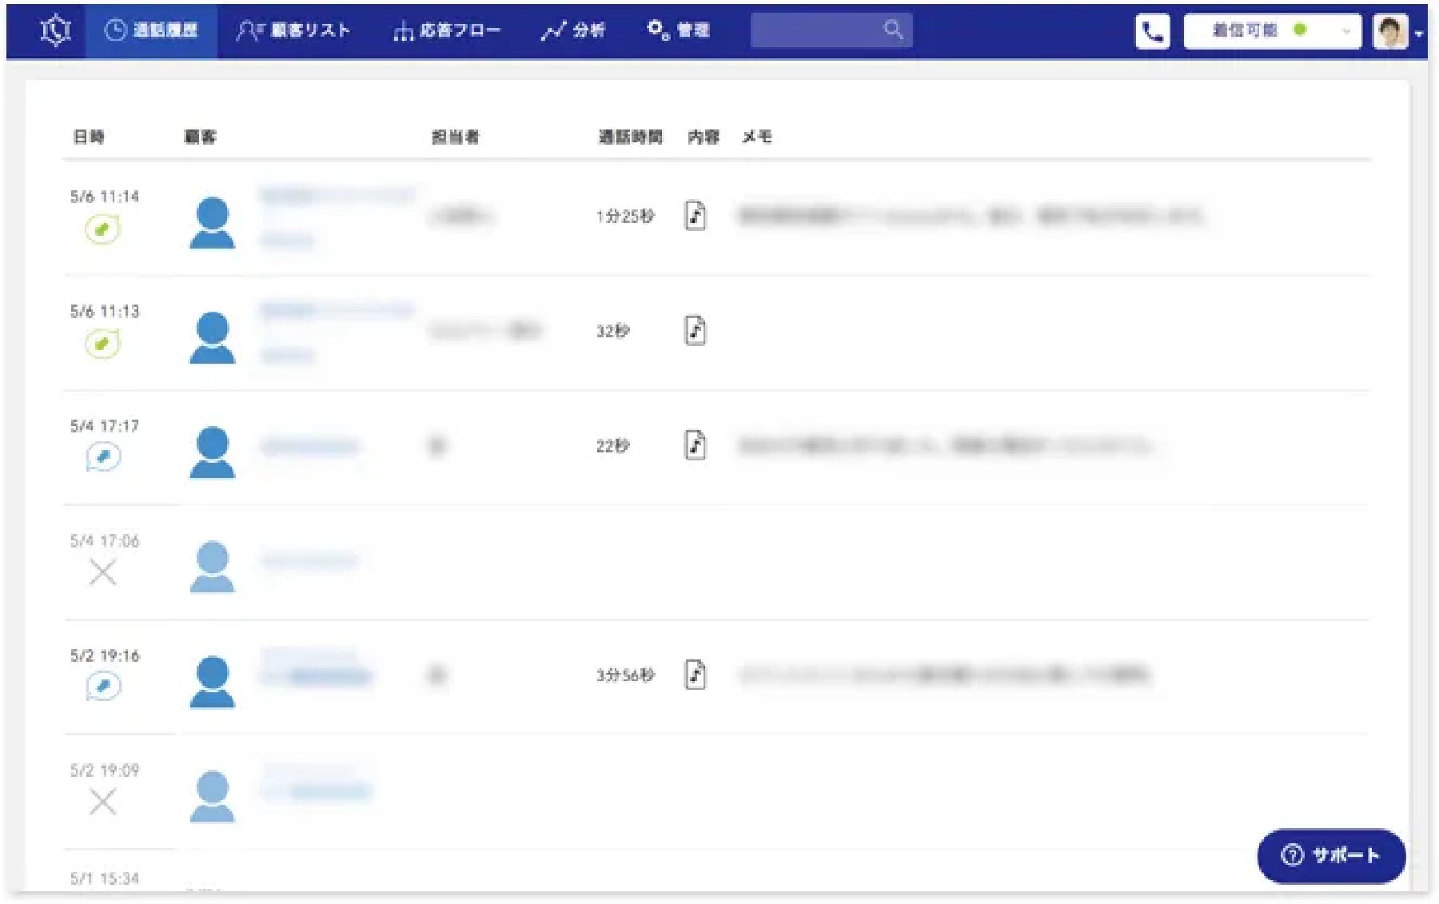Click the 担当者 column header
Image resolution: width=1439 pixels, height=904 pixels.
pos(455,137)
